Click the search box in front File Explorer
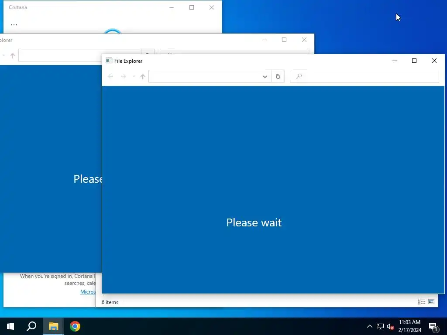This screenshot has height=335, width=447. 364,76
